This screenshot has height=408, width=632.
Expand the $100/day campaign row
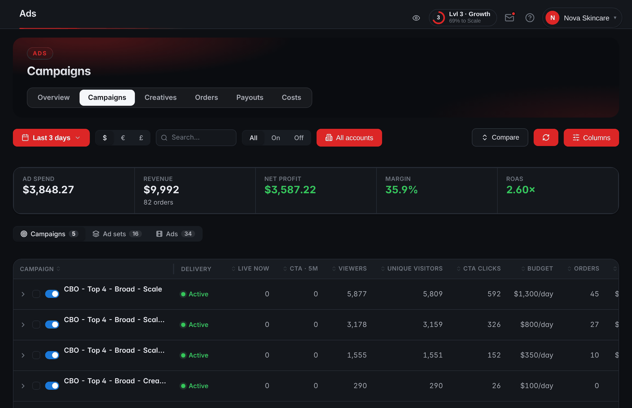23,386
